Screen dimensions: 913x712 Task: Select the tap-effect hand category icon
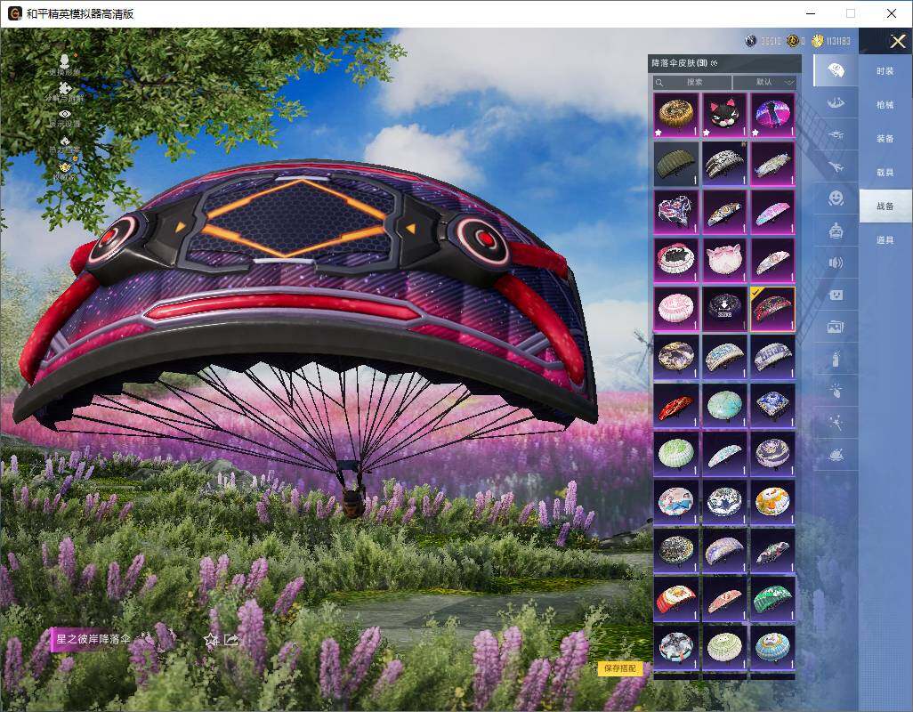836,390
